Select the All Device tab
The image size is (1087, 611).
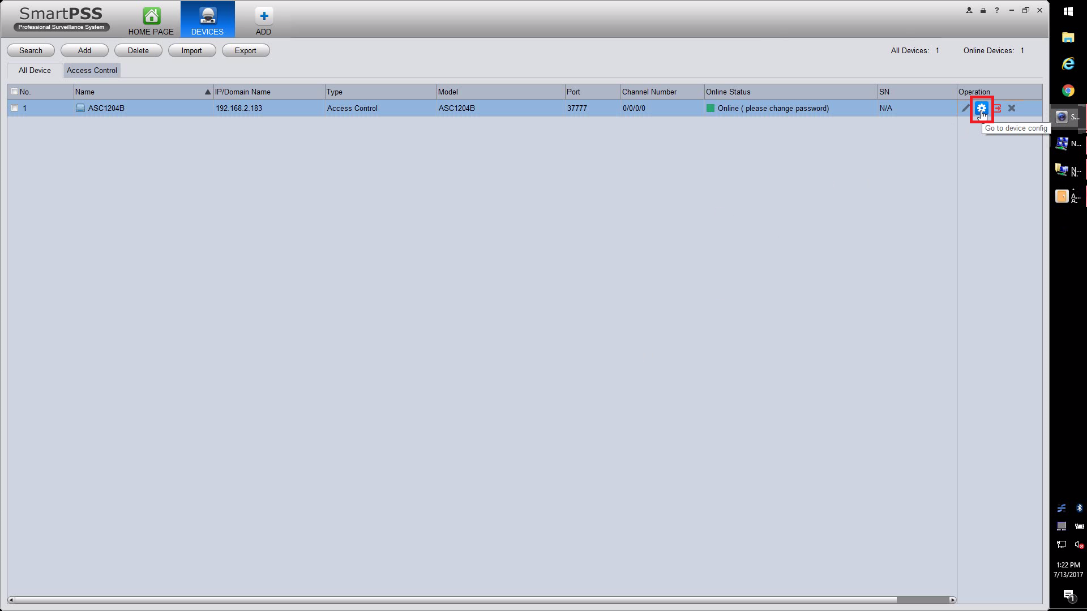(35, 70)
